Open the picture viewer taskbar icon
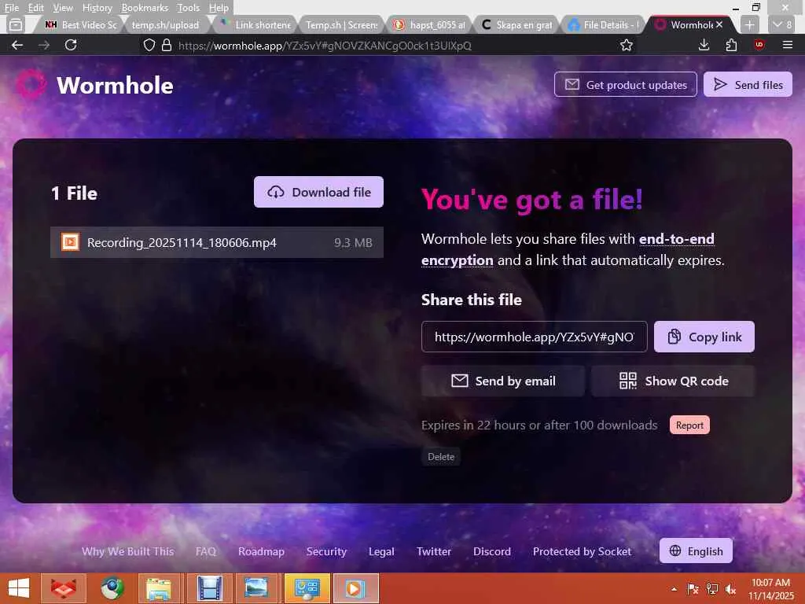805x604 pixels. pyautogui.click(x=255, y=588)
